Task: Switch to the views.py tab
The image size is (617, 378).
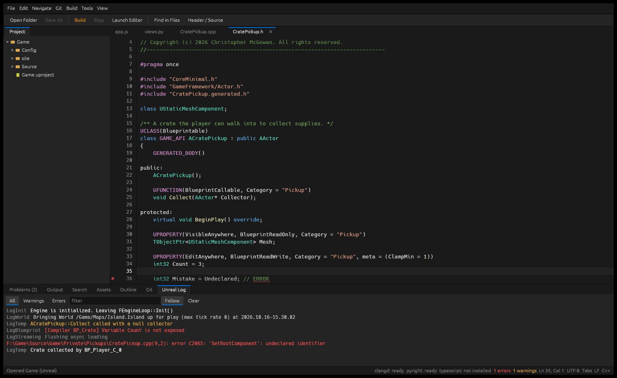Action: click(x=154, y=32)
